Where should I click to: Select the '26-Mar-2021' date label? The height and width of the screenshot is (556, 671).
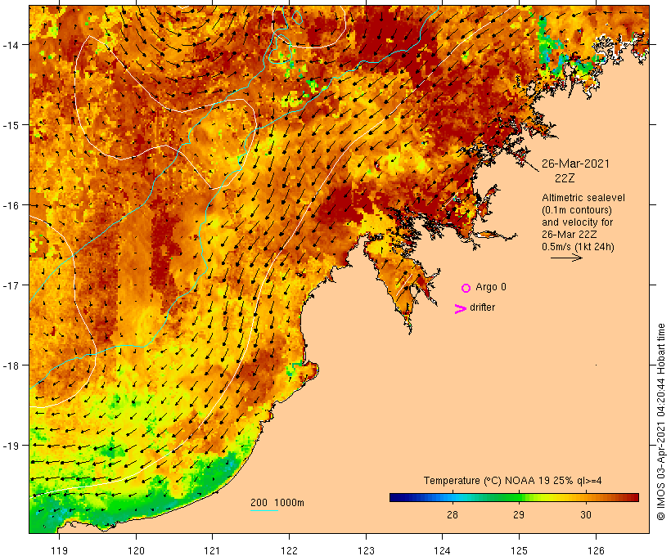tap(575, 164)
